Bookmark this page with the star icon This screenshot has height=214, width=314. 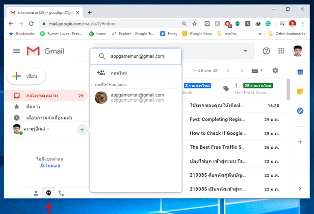tap(194, 24)
